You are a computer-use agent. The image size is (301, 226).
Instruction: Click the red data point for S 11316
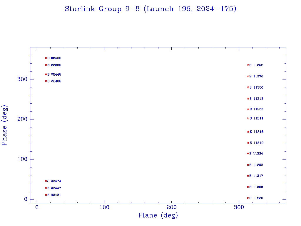[248, 132]
